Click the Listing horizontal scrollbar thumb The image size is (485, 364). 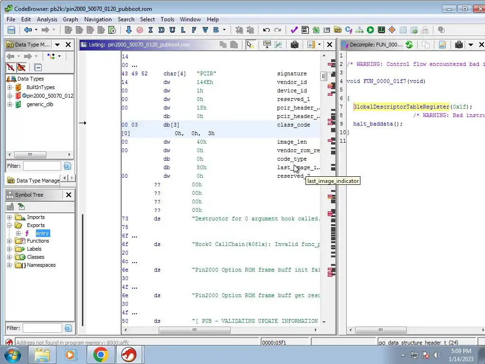[x=195, y=330]
